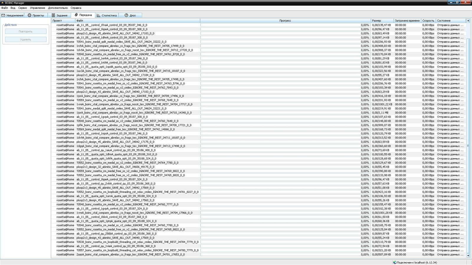Image resolution: width=472 pixels, height=265 pixels.
Task: Click the envelope icon on Уведомления tab
Action: (3, 15)
